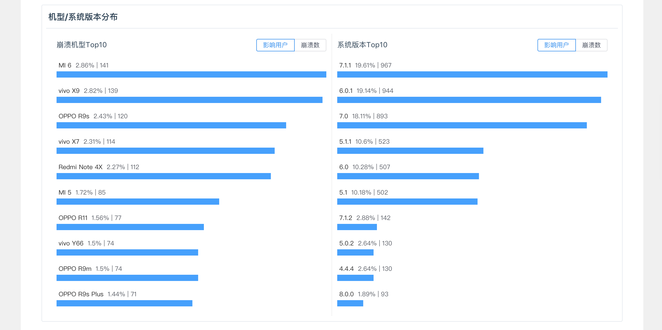Click the 8.0.0 version bar
Viewport: 662px width, 330px height.
click(x=350, y=303)
